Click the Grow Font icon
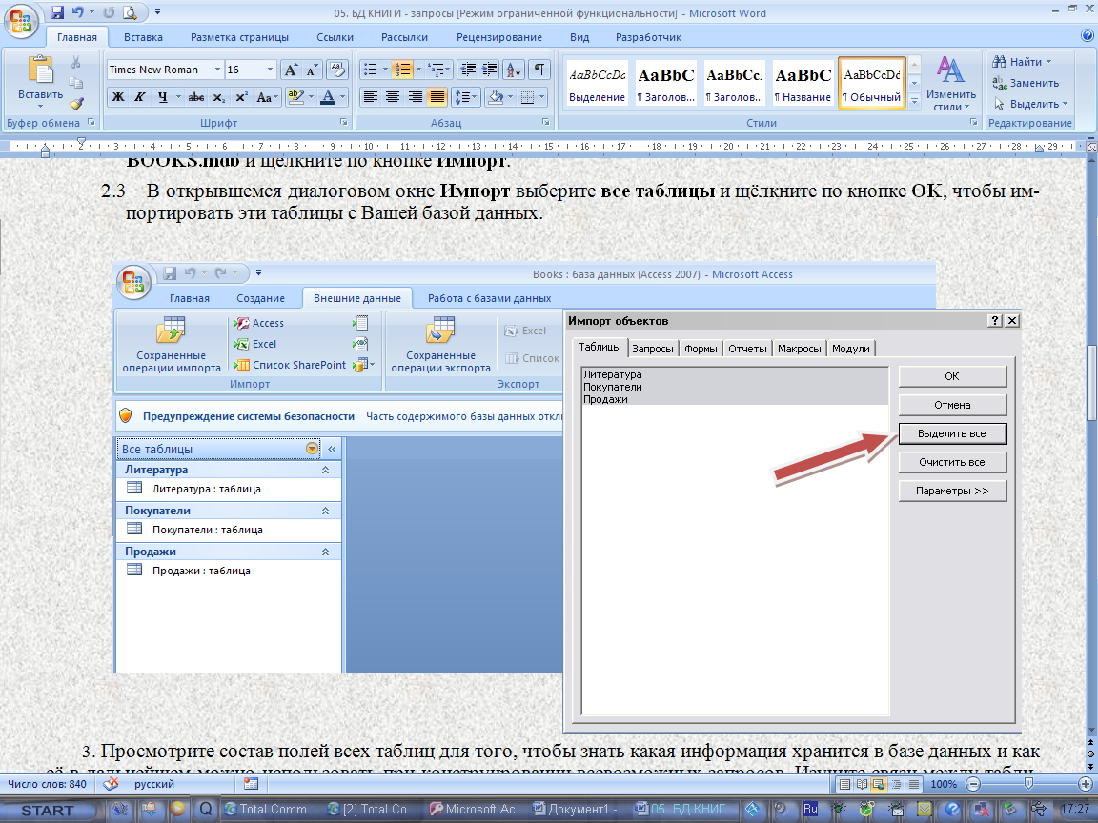The height and width of the screenshot is (823, 1098). point(291,70)
